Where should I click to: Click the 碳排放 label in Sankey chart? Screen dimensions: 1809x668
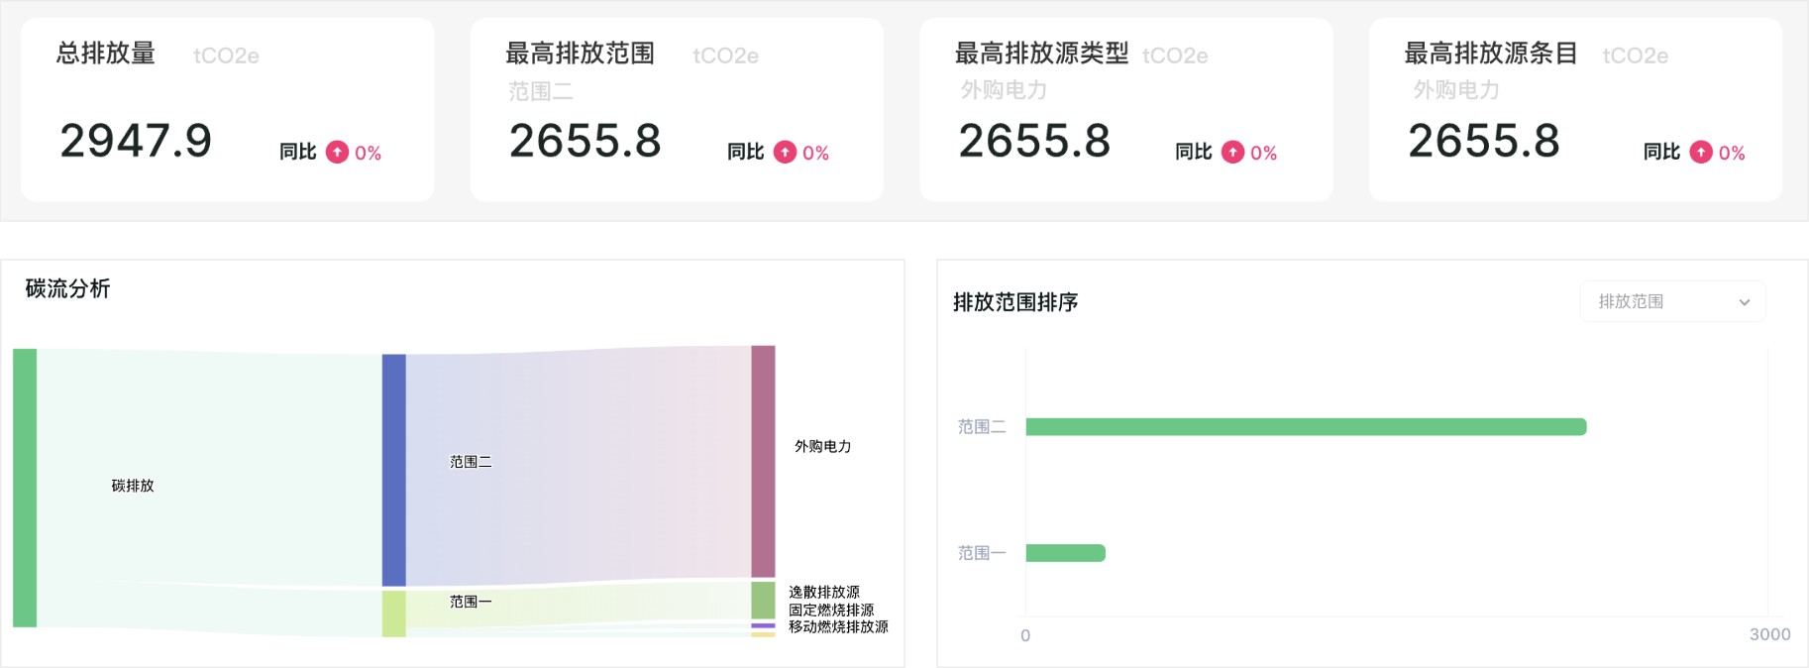pos(133,486)
